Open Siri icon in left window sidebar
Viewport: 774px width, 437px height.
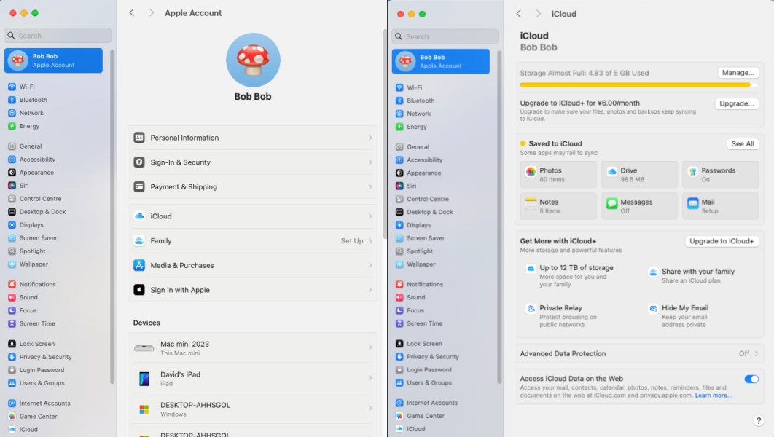coord(12,186)
